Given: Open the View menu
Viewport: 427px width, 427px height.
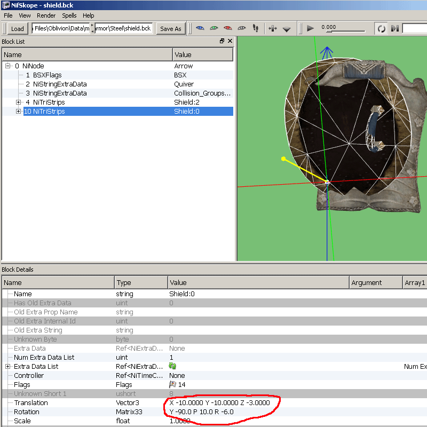Looking at the screenshot, I should click(25, 15).
